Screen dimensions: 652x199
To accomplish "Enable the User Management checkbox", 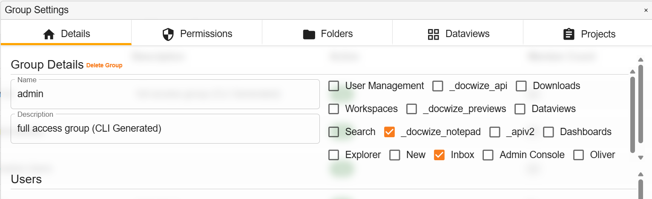I will [x=334, y=86].
